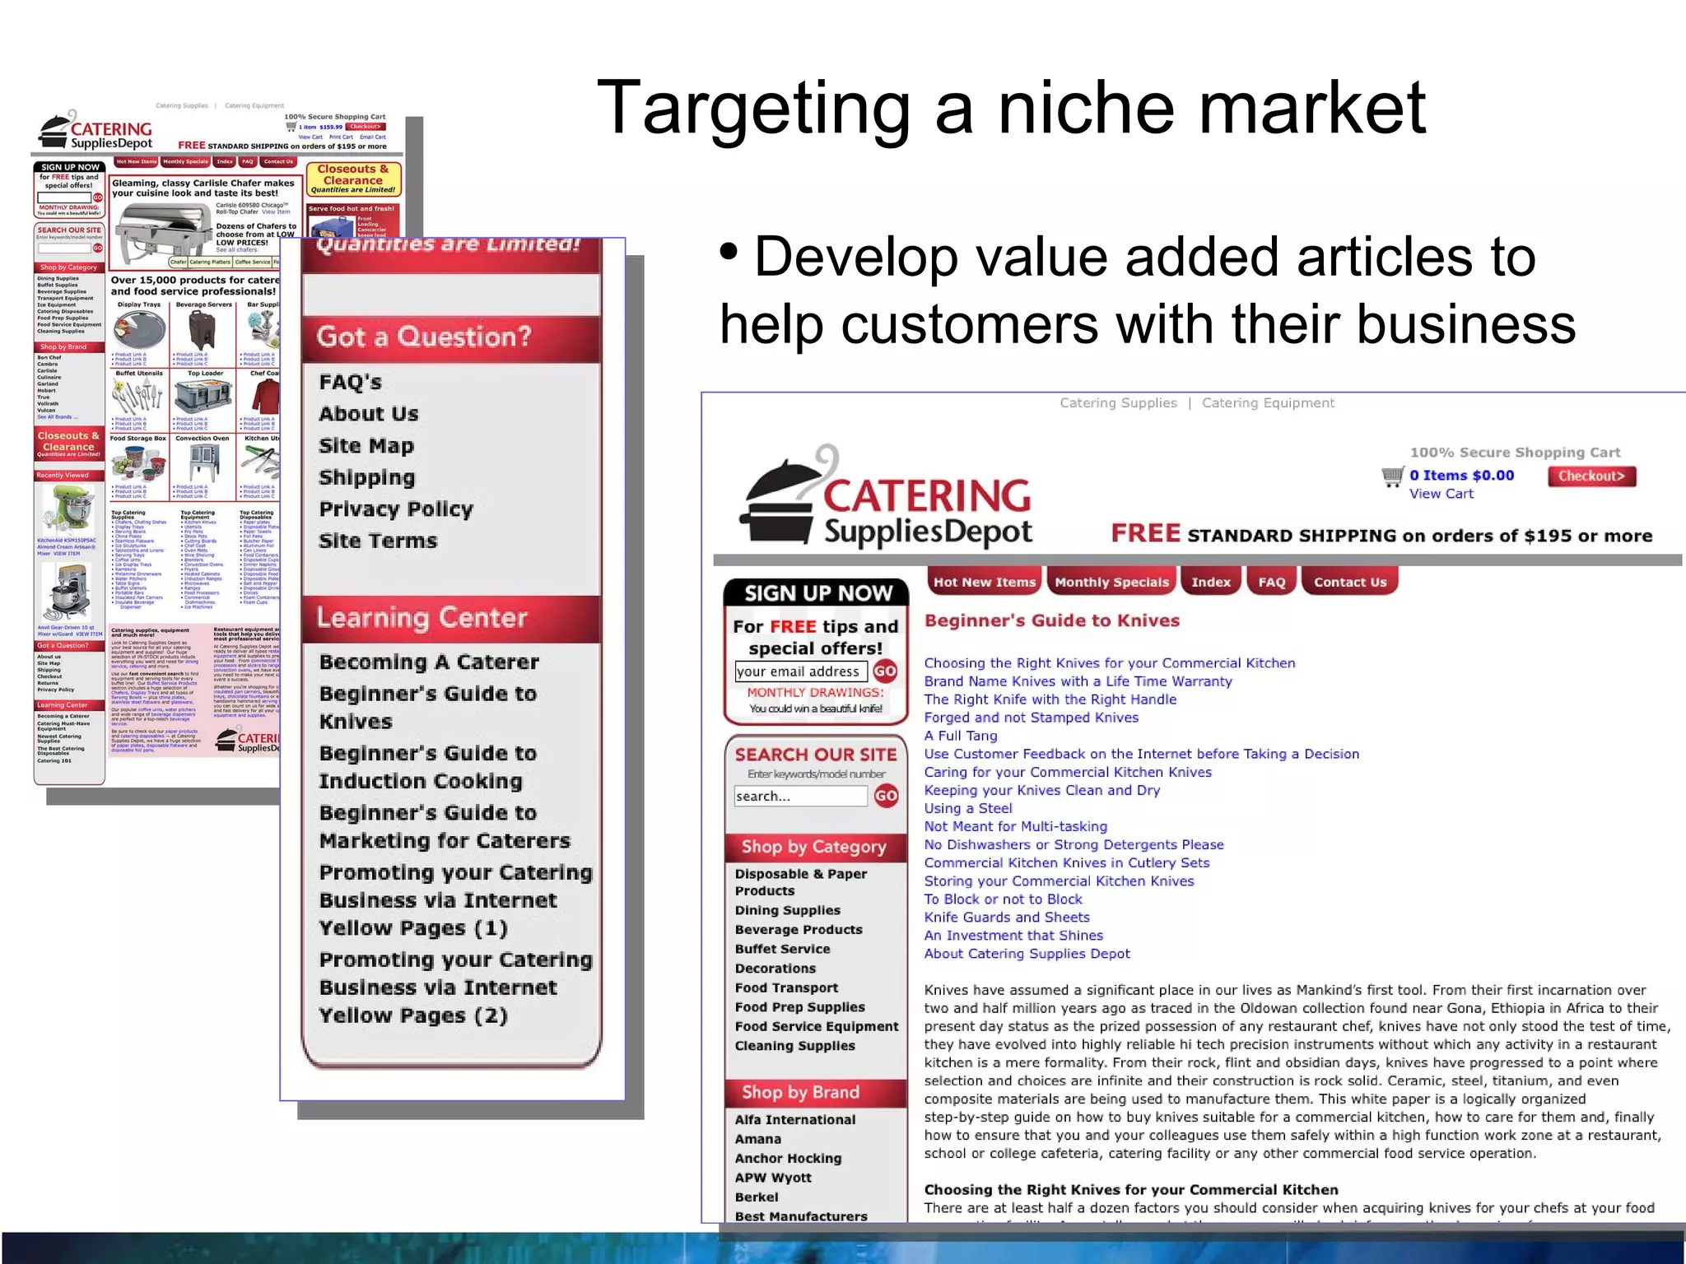Open 'The Right Knife with the Right Handle' link
The image size is (1686, 1264).
(x=1050, y=699)
